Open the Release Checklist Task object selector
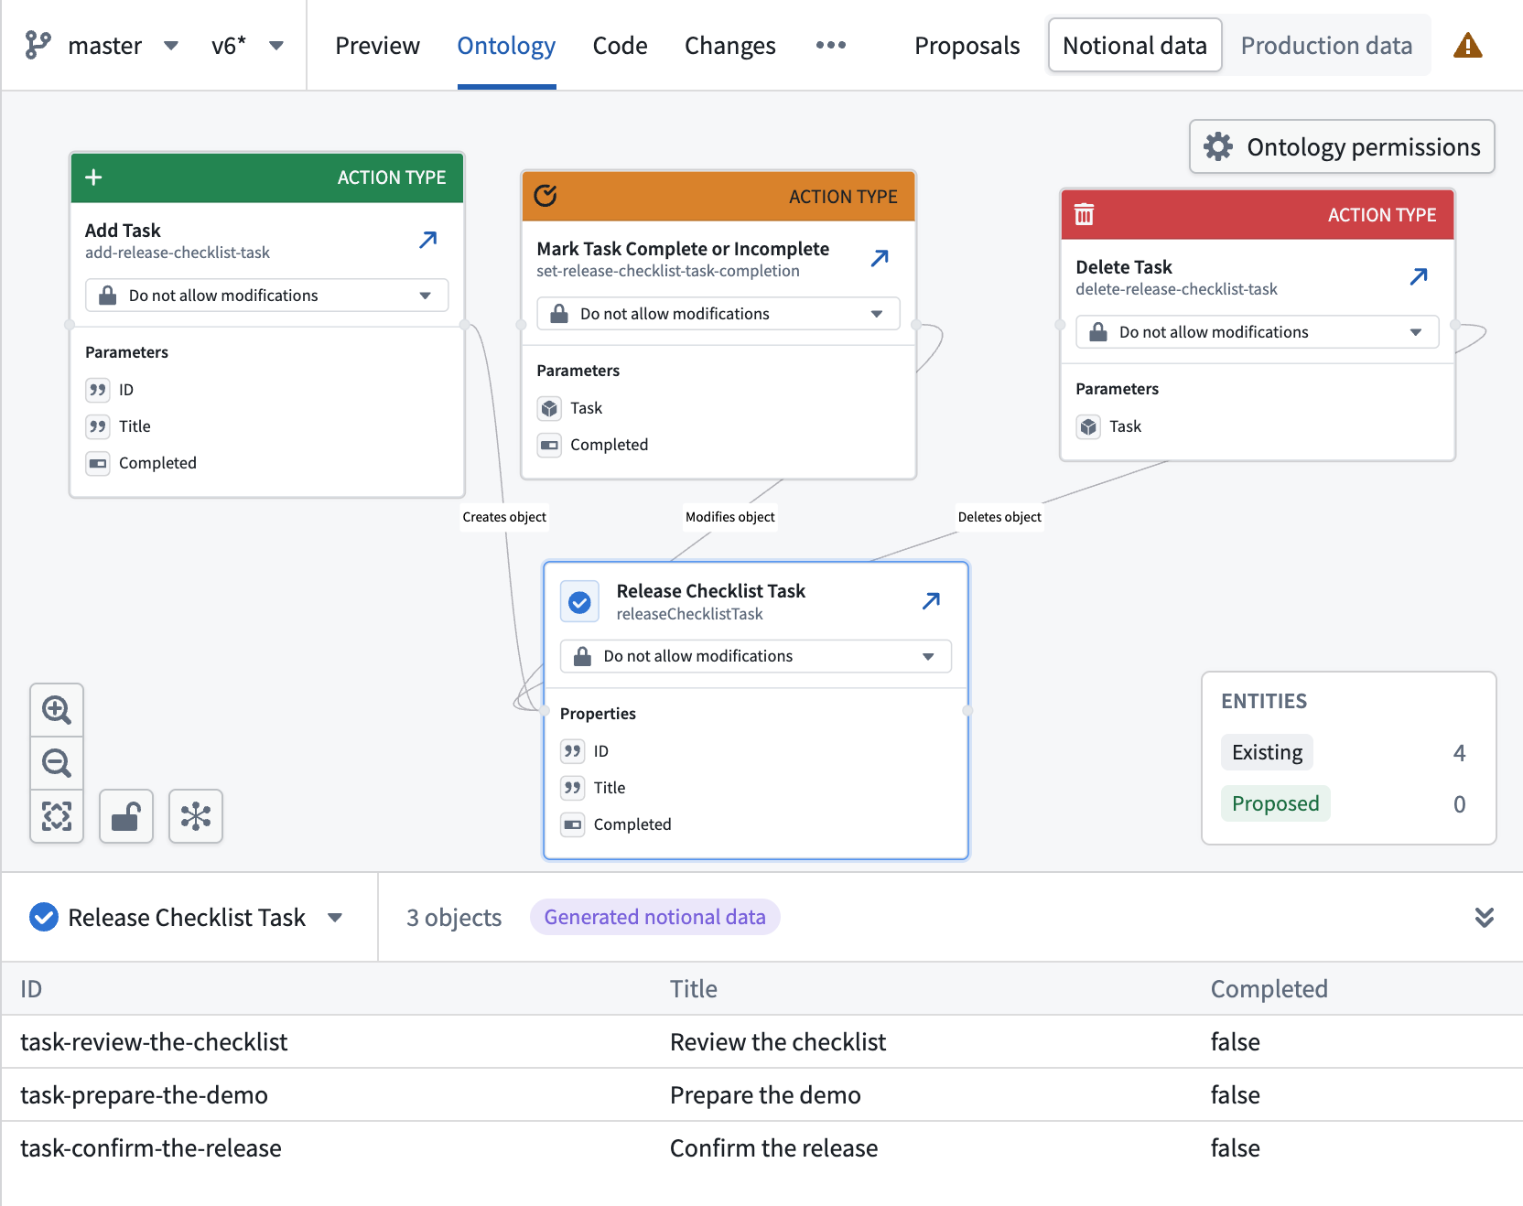 pos(187,917)
